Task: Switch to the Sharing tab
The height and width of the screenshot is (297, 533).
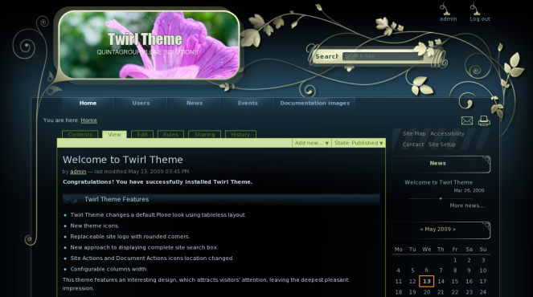Action: 205,134
